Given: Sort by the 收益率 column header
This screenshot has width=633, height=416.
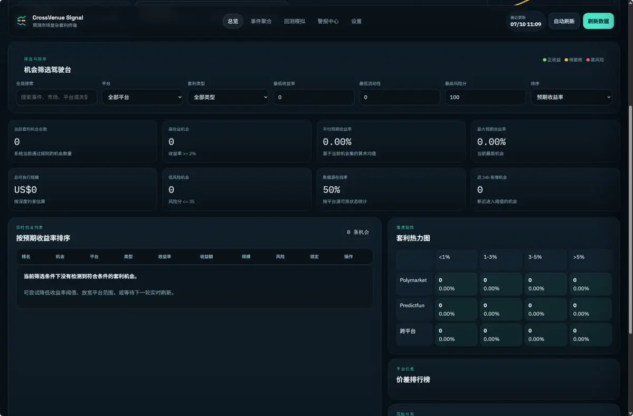Looking at the screenshot, I should pos(165,257).
